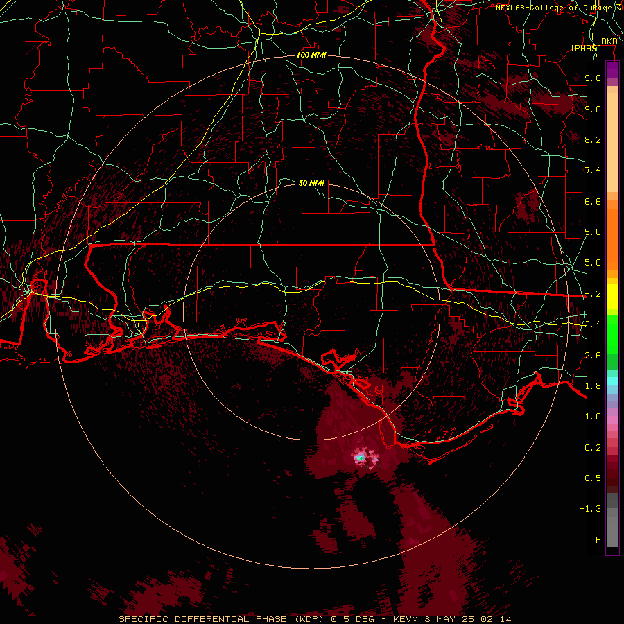Click the 8.2 value on the color scale
624x624 pixels.
(x=593, y=139)
